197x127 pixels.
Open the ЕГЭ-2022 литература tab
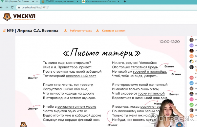pyautogui.click(x=60, y=2)
